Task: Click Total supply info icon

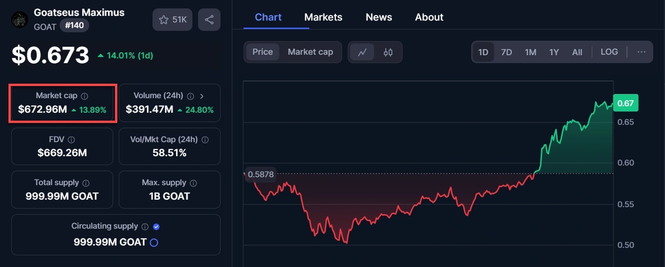Action: point(86,183)
